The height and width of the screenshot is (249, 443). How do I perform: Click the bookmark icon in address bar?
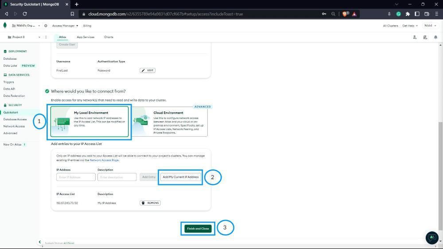pyautogui.click(x=72, y=14)
